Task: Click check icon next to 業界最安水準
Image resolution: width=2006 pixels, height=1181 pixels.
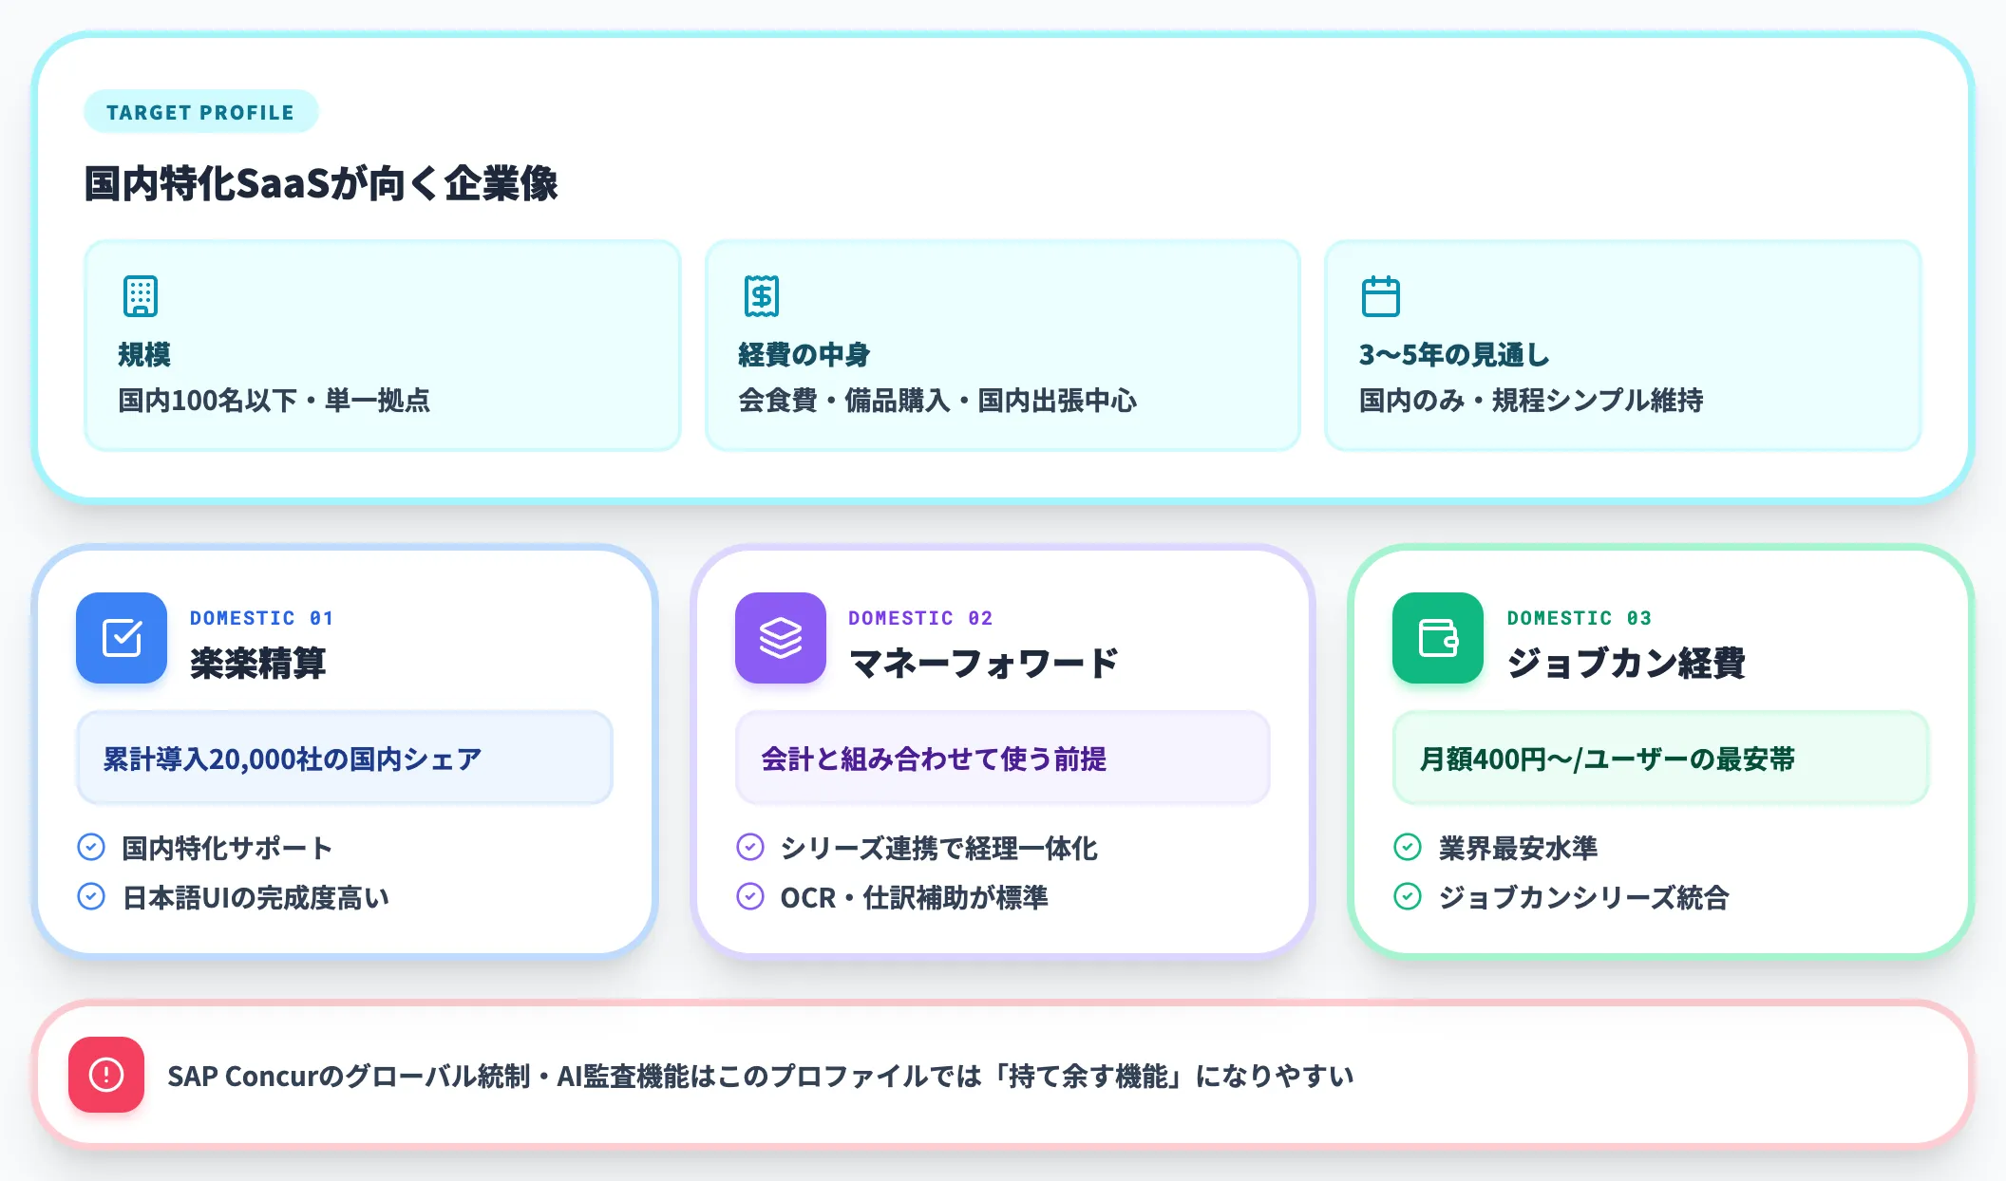Action: coord(1408,847)
